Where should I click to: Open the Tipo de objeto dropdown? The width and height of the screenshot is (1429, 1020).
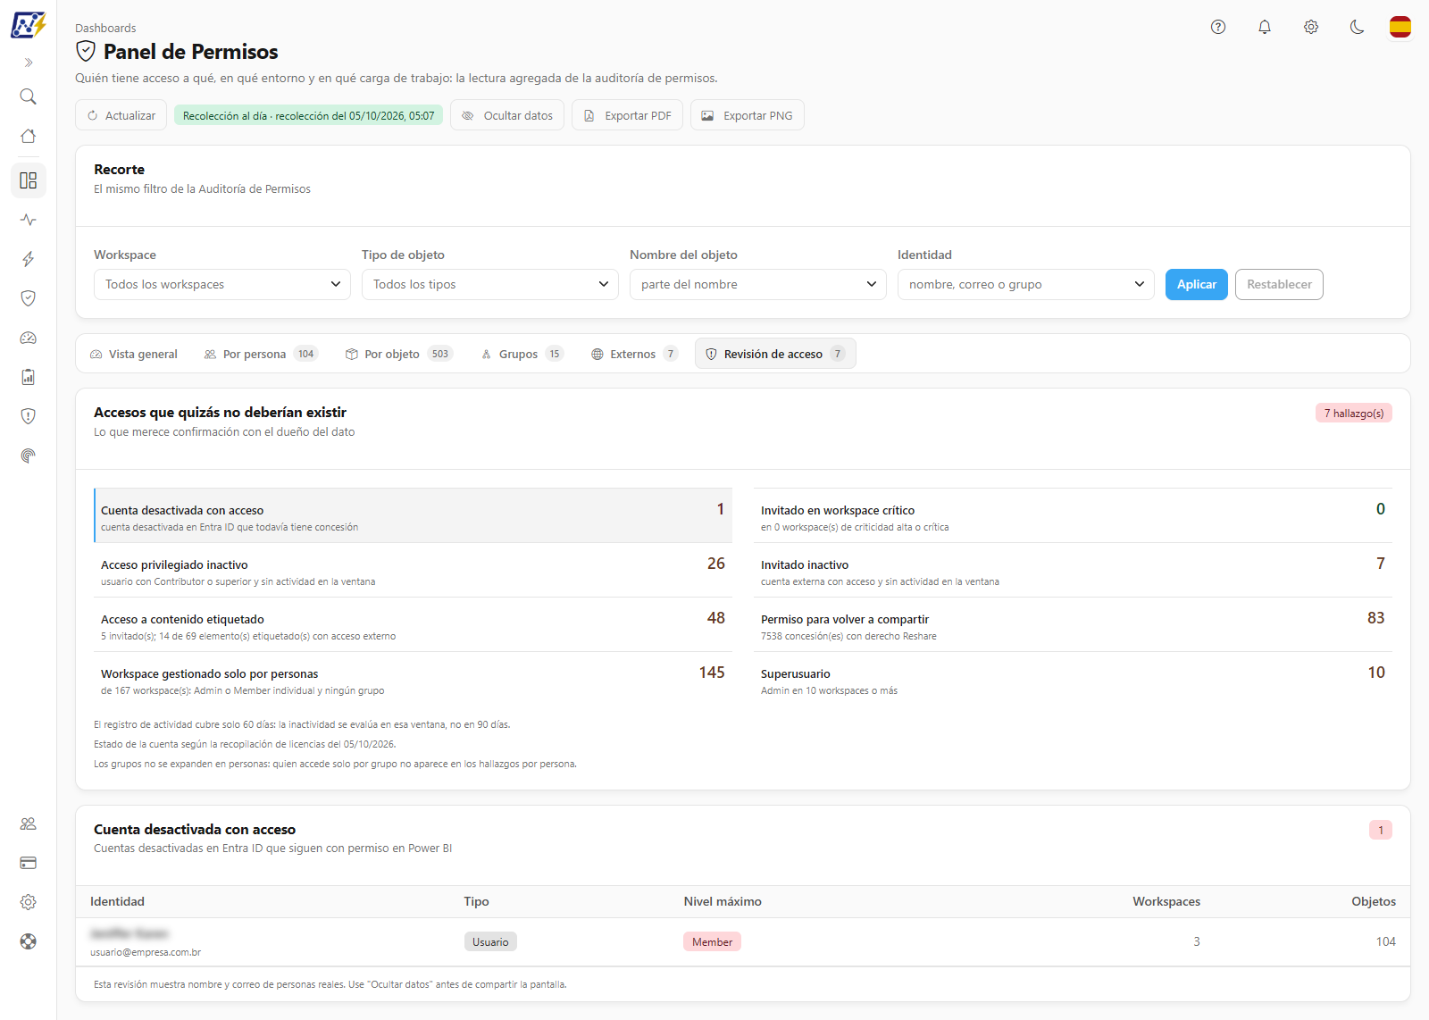(x=490, y=284)
